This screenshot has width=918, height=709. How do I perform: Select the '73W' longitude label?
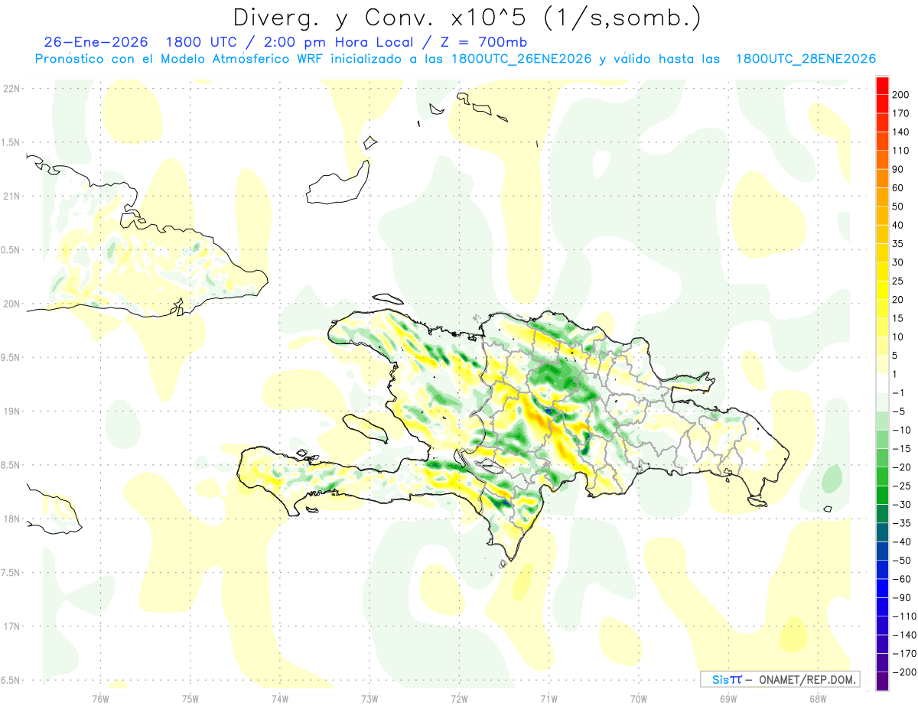pyautogui.click(x=369, y=698)
